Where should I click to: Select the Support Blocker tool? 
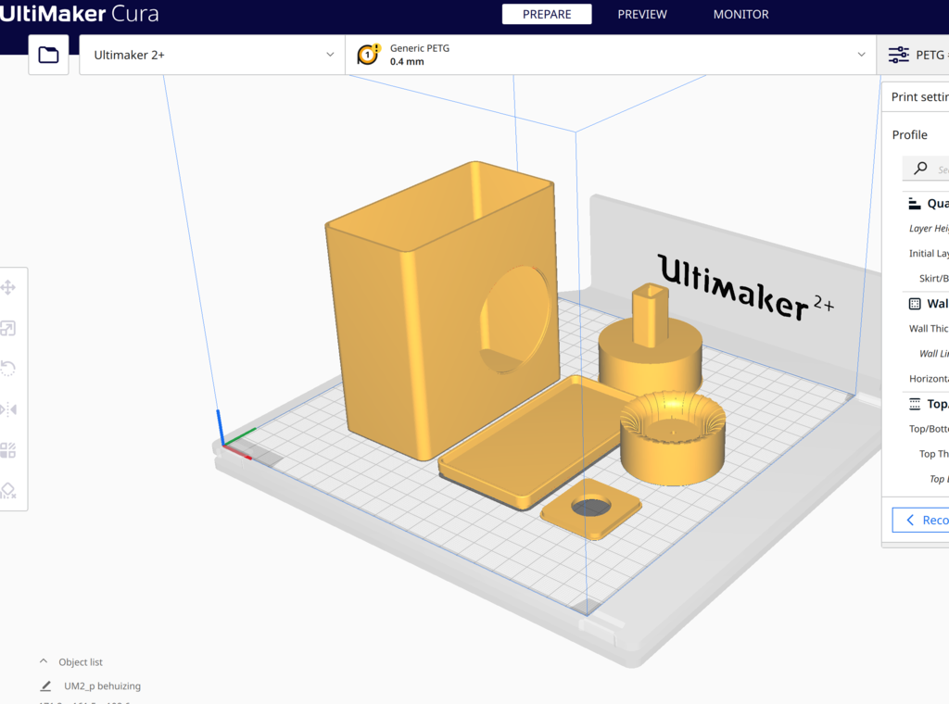pyautogui.click(x=7, y=491)
